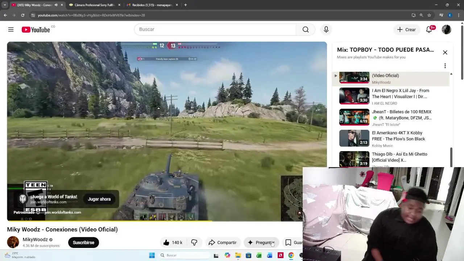Open the YouTube hamburger guide menu

tap(11, 30)
